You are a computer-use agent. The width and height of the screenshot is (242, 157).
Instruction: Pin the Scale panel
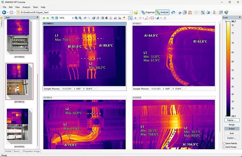pyautogui.click(x=240, y=17)
